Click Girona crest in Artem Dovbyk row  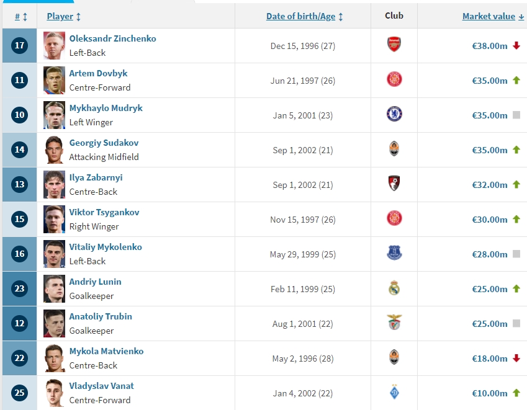pyautogui.click(x=394, y=80)
